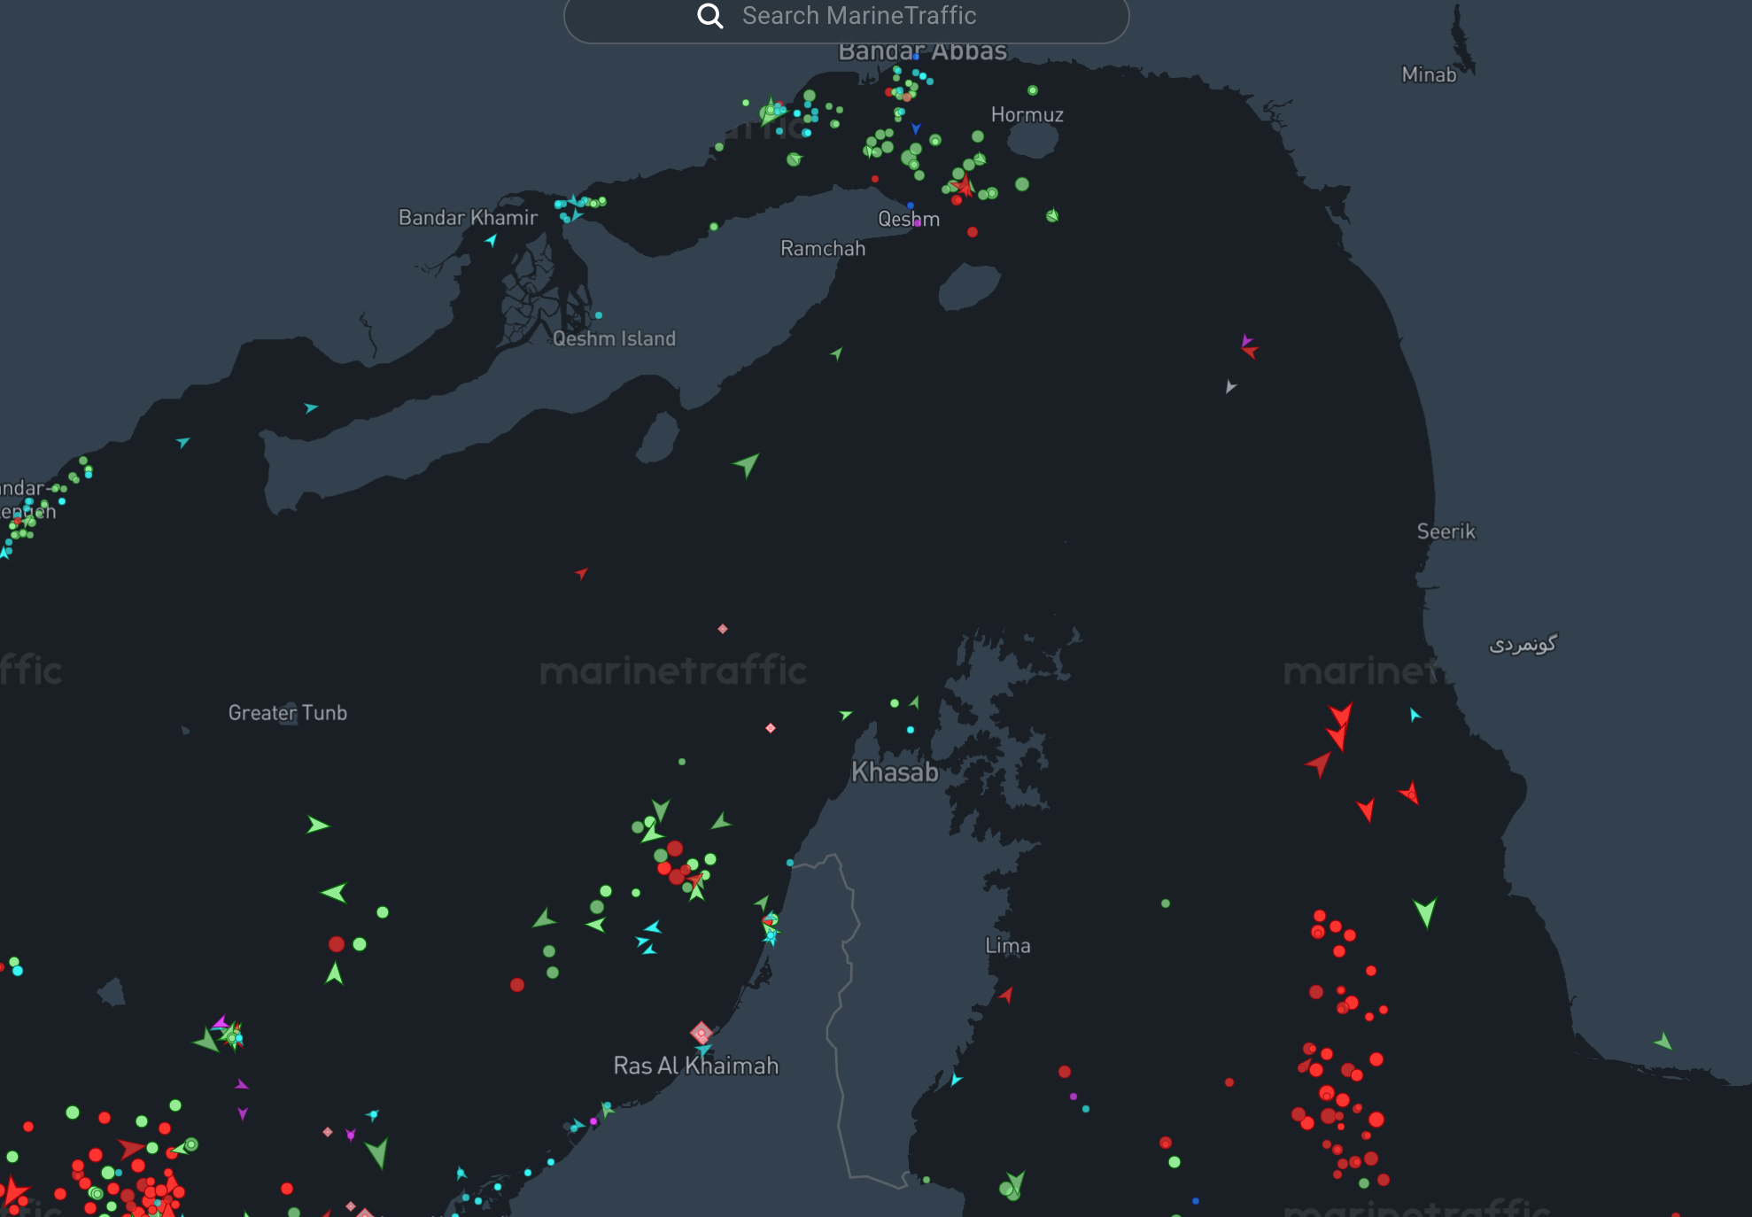Select right-pointing green vessel near Greater Tunb
1752x1217 pixels.
317,826
